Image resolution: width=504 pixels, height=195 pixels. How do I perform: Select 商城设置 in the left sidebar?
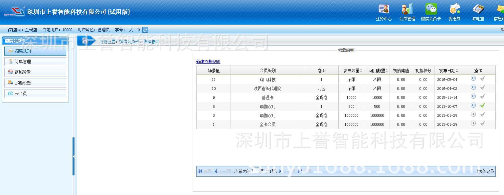point(35,72)
